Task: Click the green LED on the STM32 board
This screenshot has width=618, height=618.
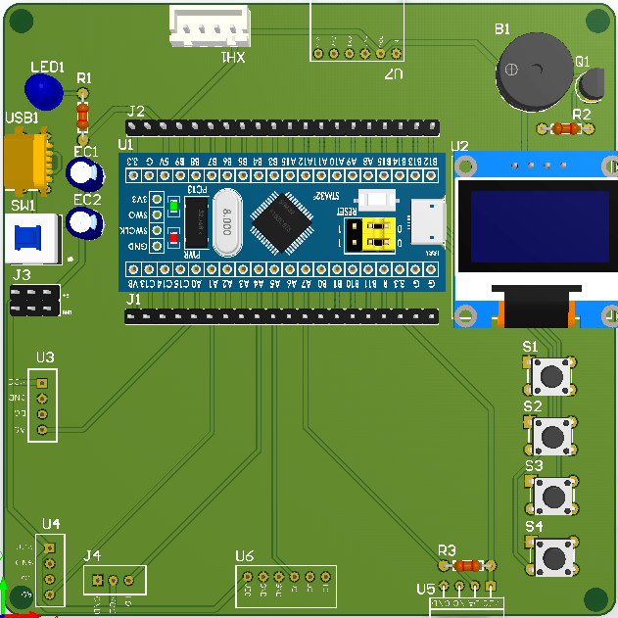Action: click(173, 206)
